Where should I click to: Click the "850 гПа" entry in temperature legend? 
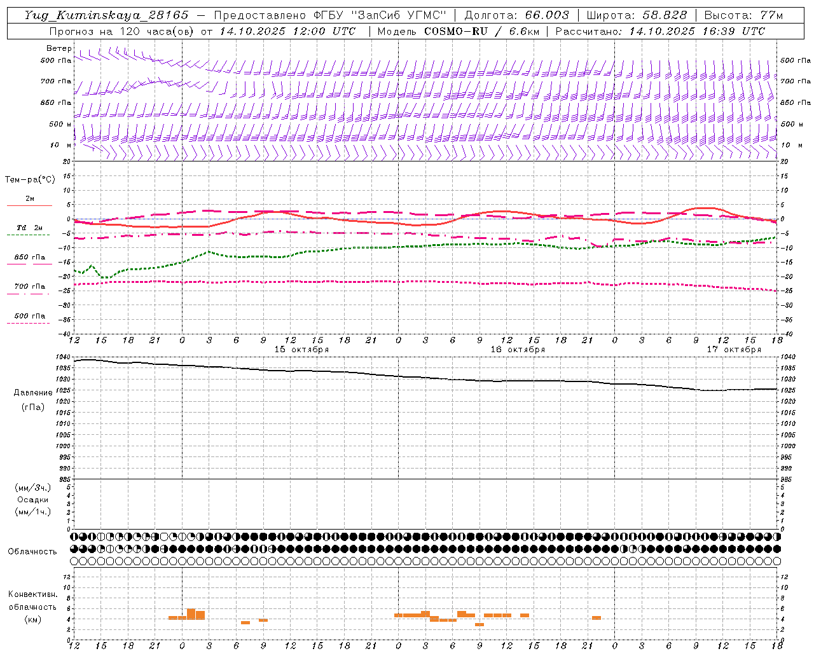(x=30, y=257)
